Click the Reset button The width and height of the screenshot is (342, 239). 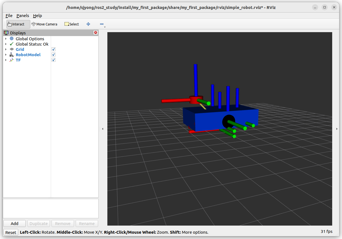point(11,232)
